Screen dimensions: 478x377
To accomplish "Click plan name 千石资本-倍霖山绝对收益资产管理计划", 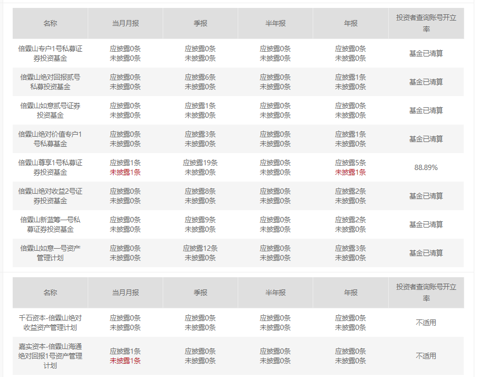I will [50, 323].
